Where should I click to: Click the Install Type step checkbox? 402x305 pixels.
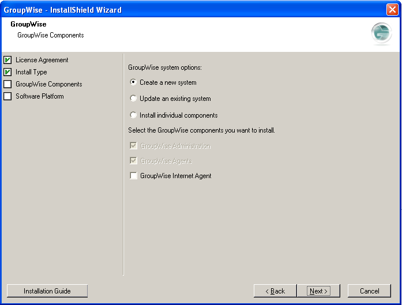pyautogui.click(x=7, y=72)
